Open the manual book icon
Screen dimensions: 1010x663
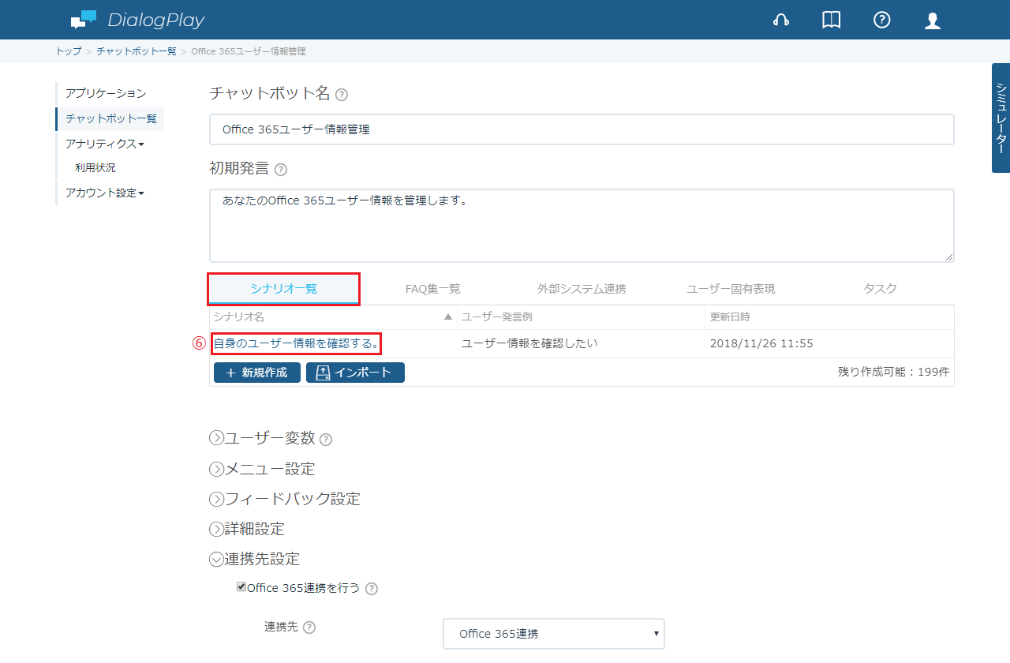tap(831, 21)
